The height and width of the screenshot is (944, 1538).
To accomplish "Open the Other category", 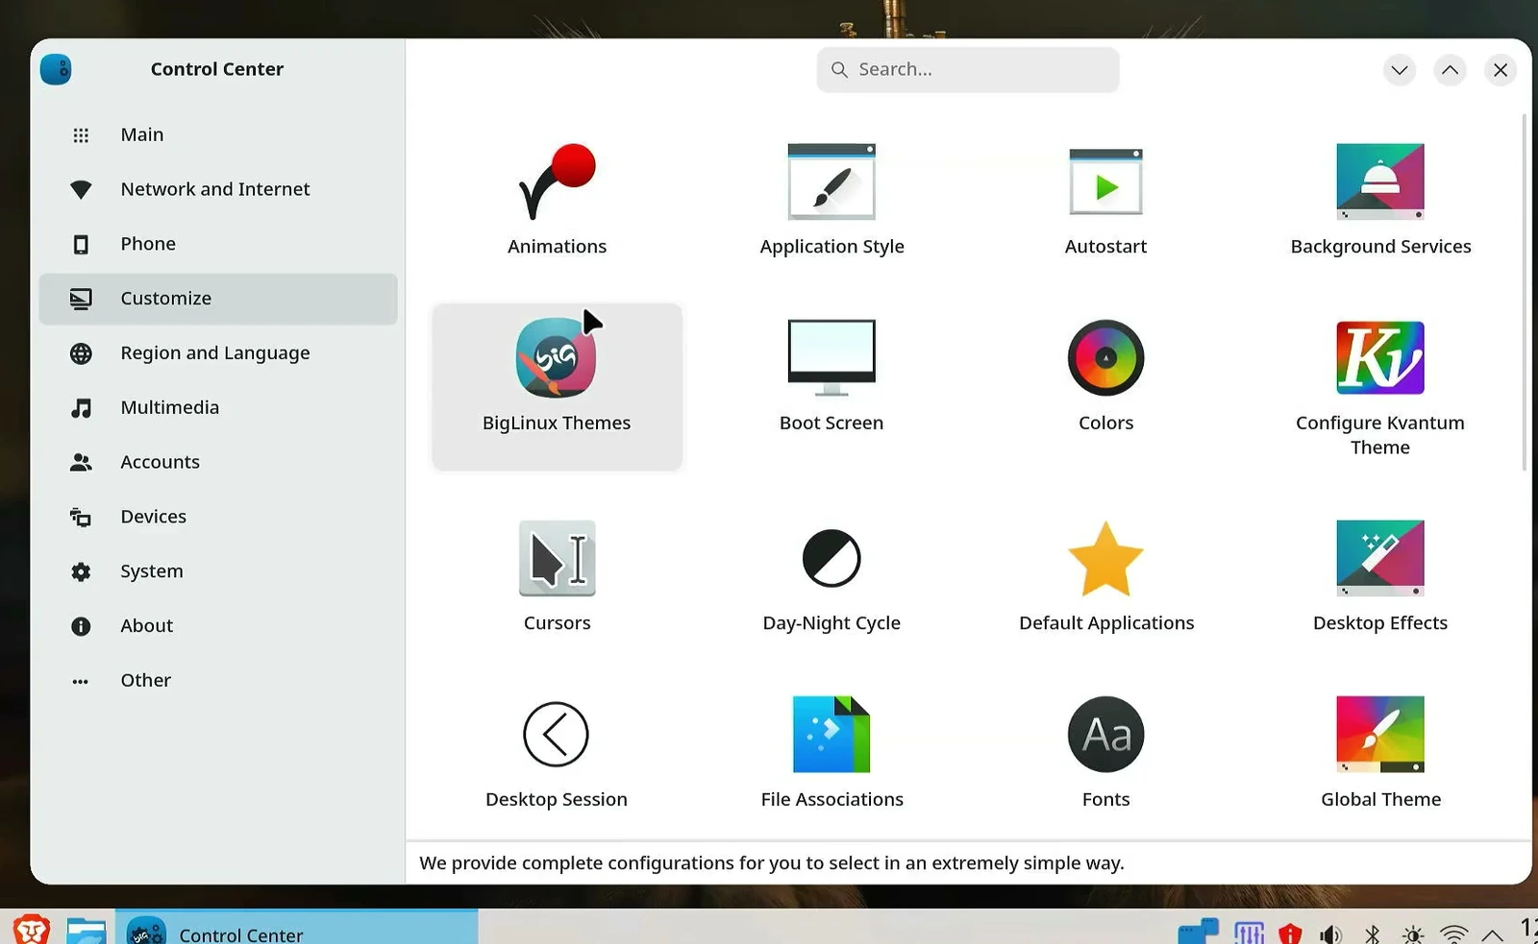I will pos(218,681).
